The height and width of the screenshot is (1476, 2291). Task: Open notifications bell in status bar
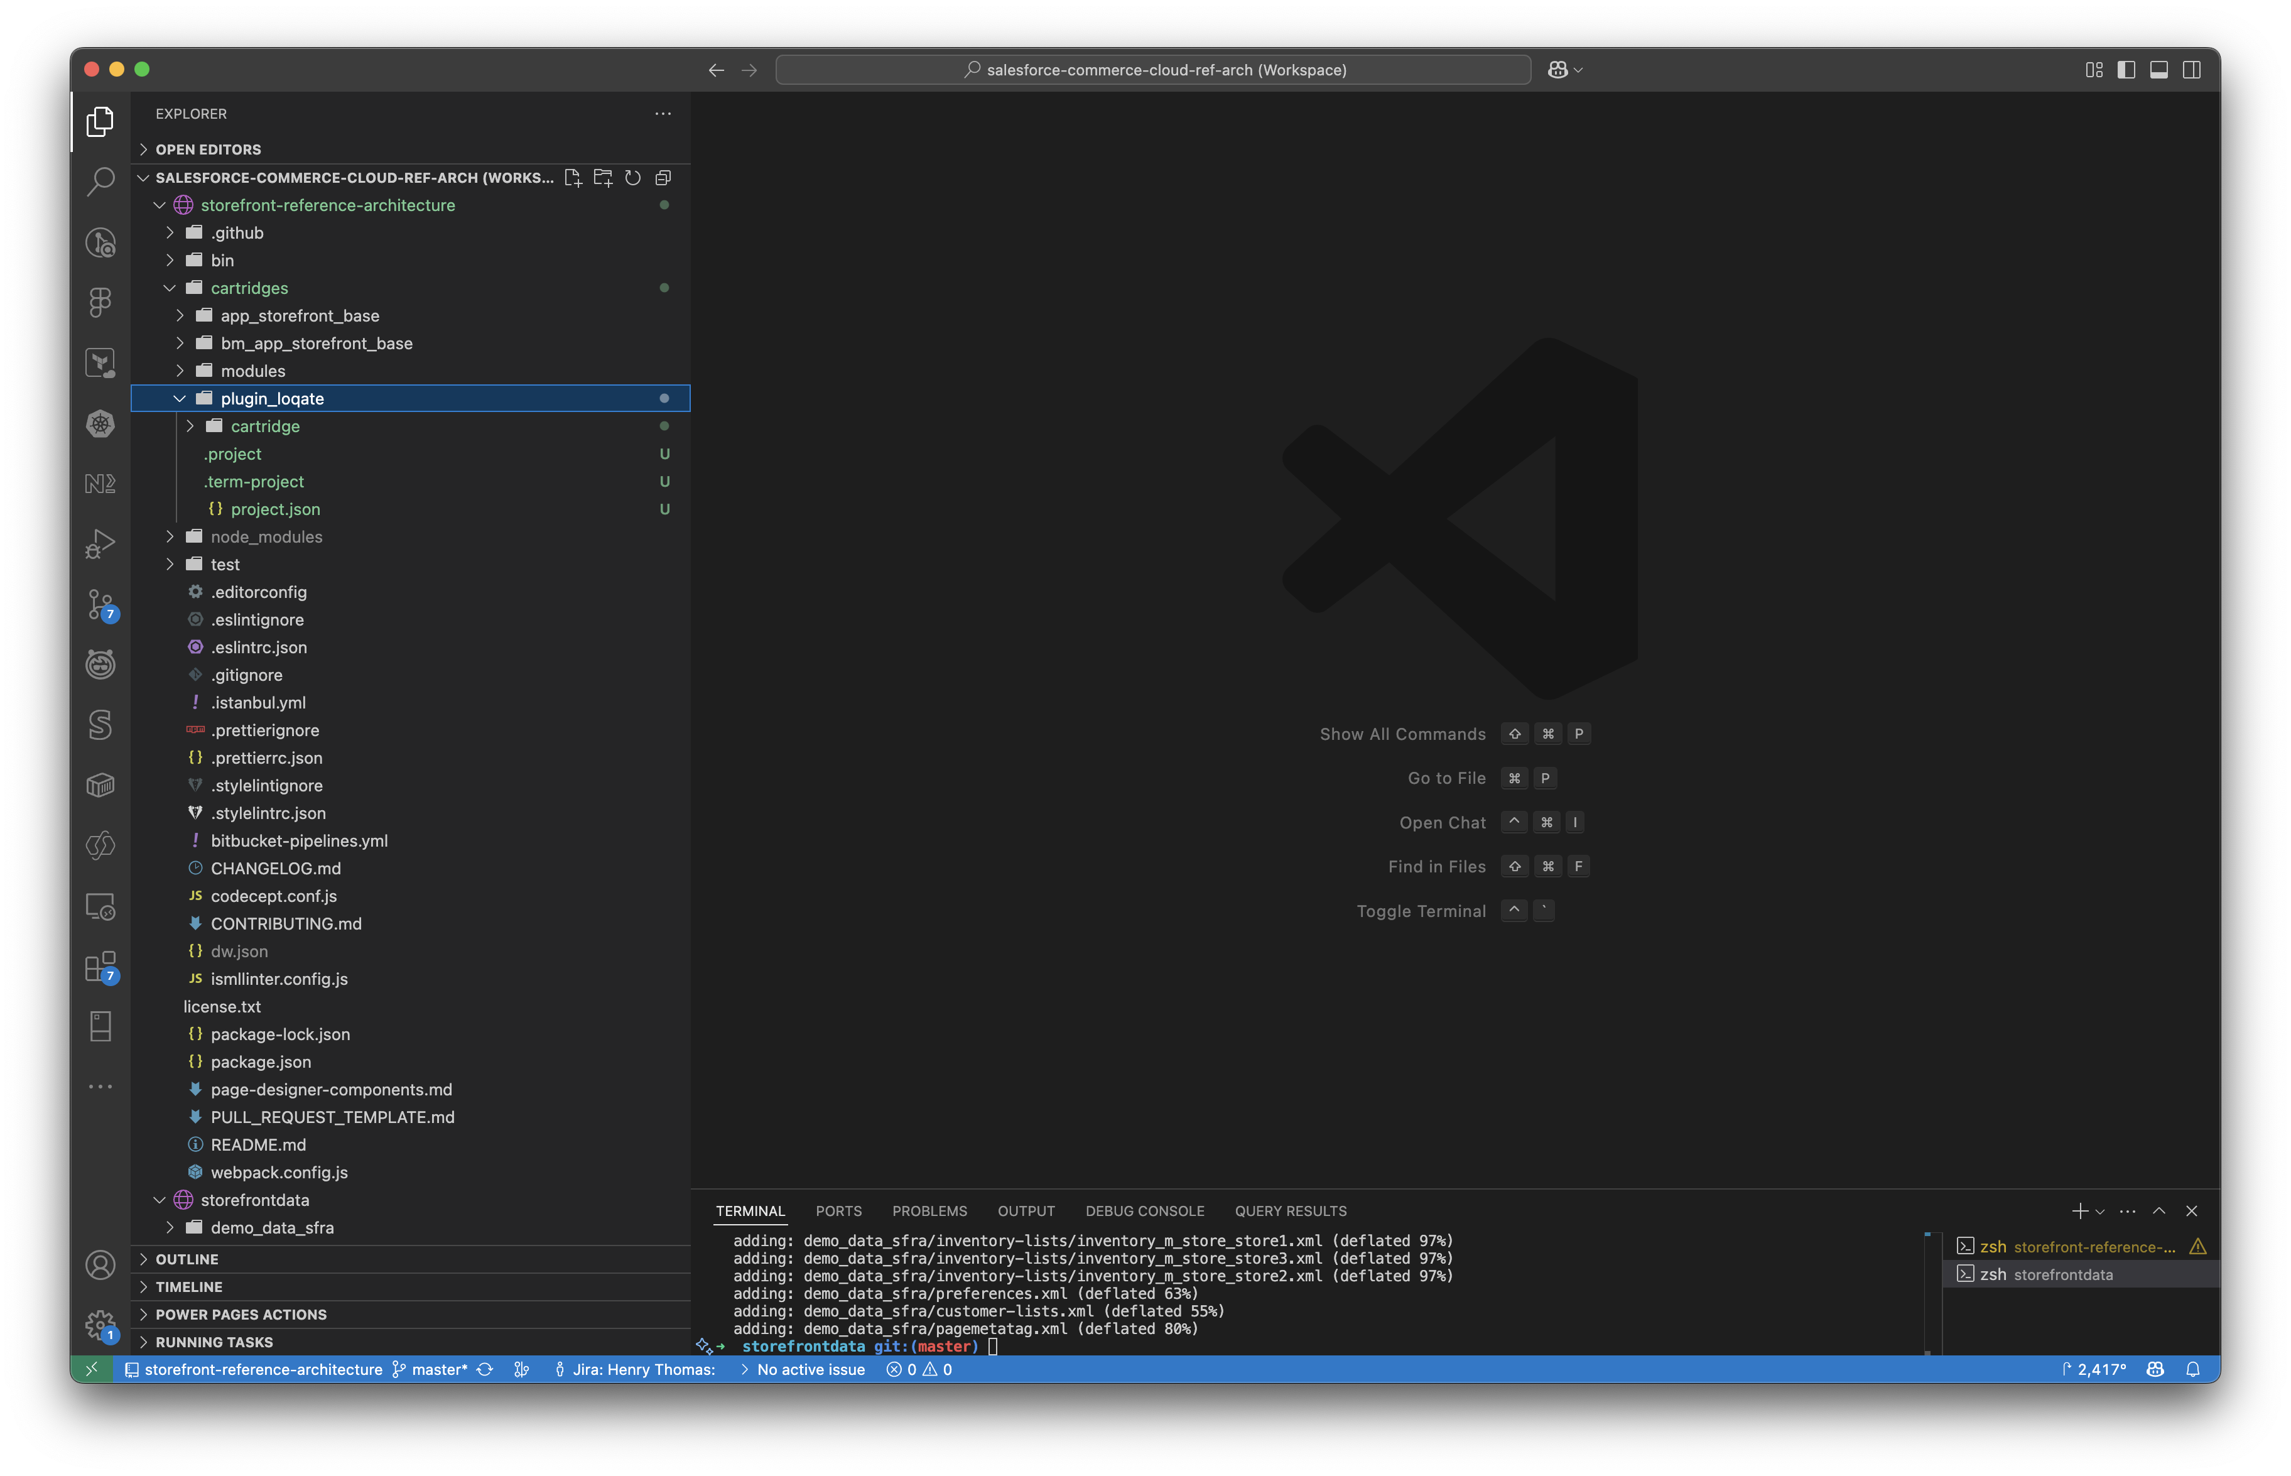click(2192, 1370)
